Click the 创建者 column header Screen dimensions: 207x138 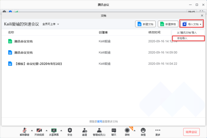103,32
